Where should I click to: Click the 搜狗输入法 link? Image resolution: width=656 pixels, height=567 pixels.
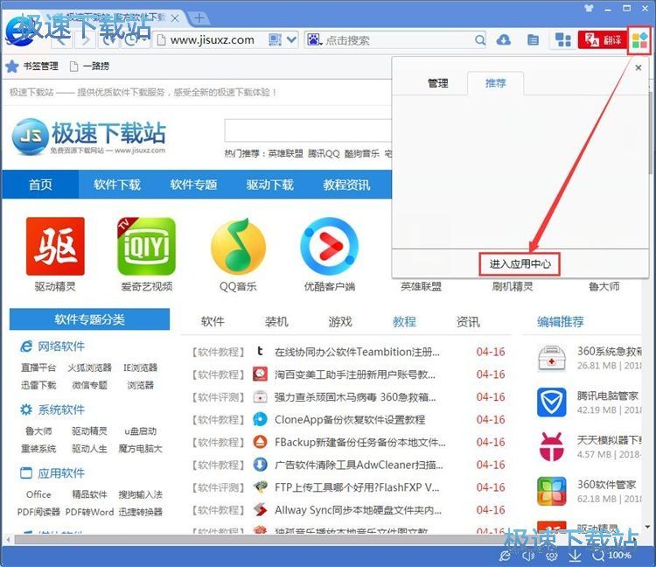(x=141, y=494)
